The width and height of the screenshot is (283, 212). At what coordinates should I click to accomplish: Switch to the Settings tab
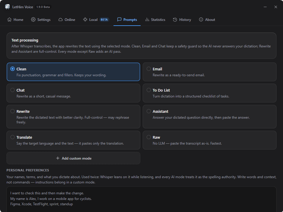click(41, 20)
